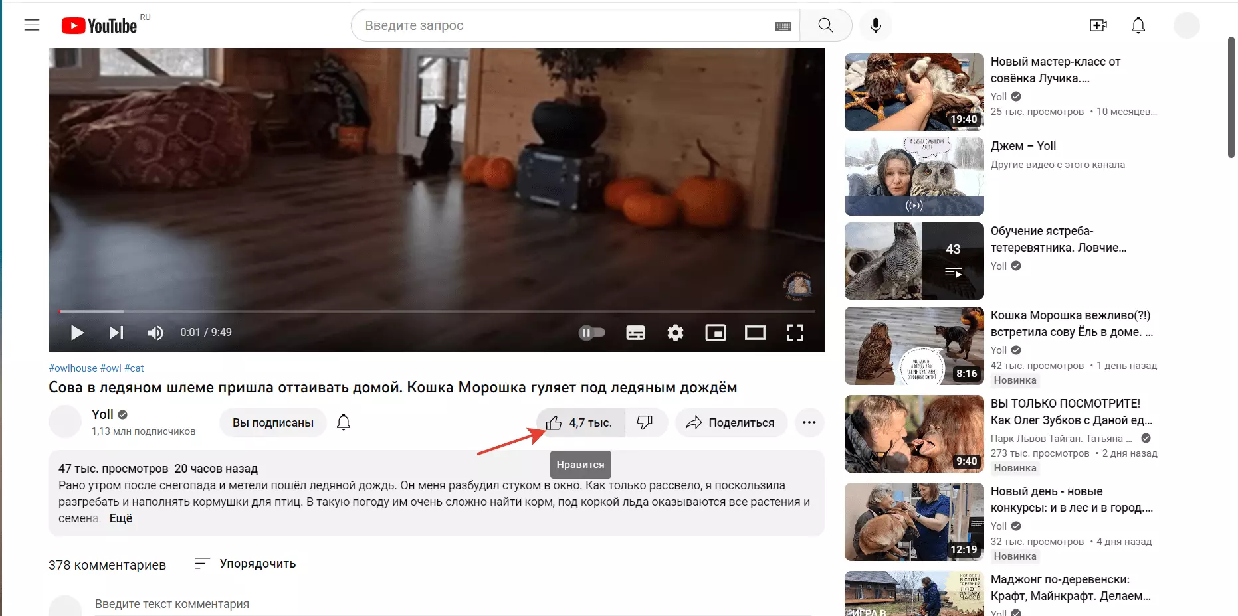
Task: Click the 1,13 млн подписчиков text
Action: 144,431
